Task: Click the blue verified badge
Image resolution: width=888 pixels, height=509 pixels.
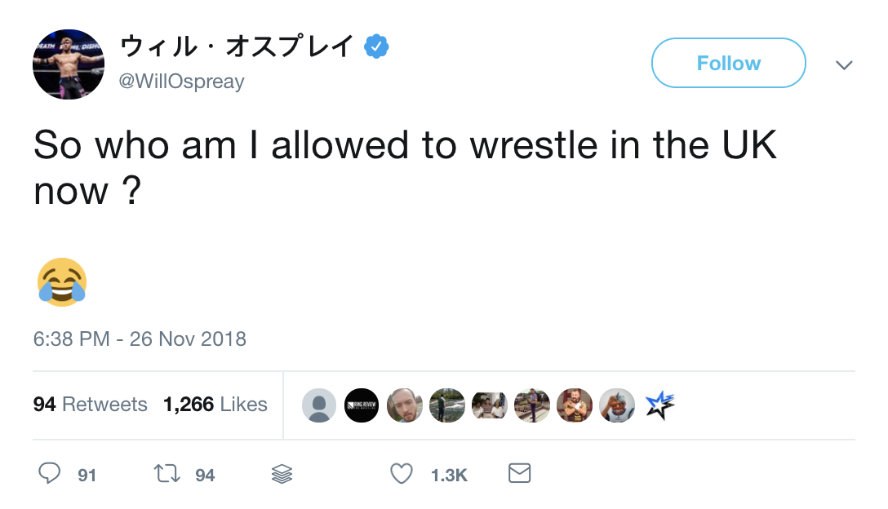Action: coord(375,47)
